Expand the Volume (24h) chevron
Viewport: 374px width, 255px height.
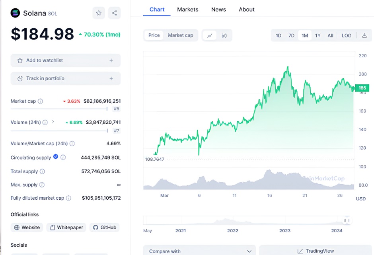(53, 122)
